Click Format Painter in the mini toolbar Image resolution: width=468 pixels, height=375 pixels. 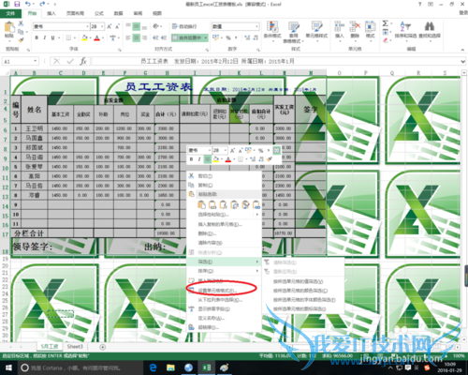coord(270,159)
